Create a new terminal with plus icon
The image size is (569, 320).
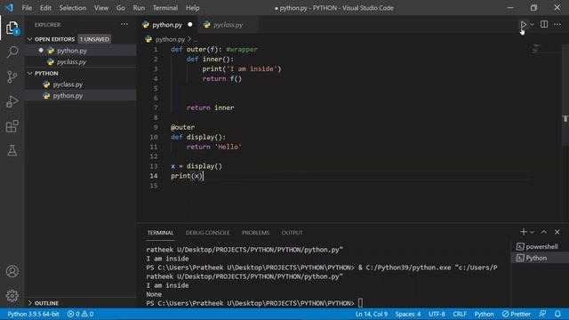point(524,232)
